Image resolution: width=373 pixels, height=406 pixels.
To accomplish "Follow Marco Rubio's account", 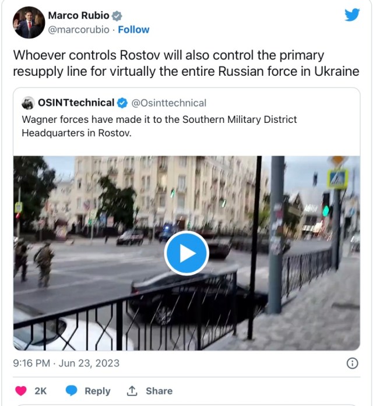I will click(x=133, y=30).
